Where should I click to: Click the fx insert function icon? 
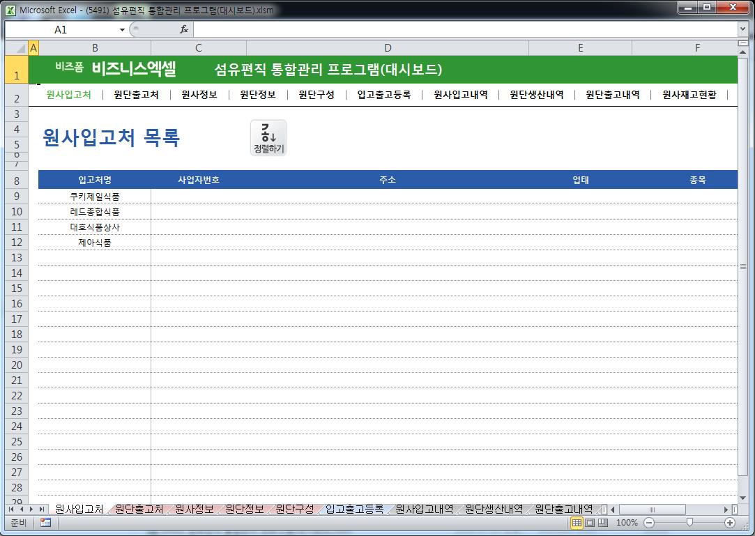point(184,29)
